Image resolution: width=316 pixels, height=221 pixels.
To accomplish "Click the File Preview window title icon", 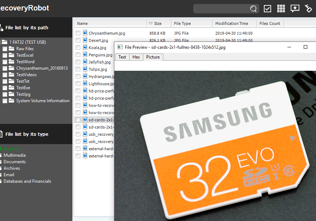I will (120, 47).
